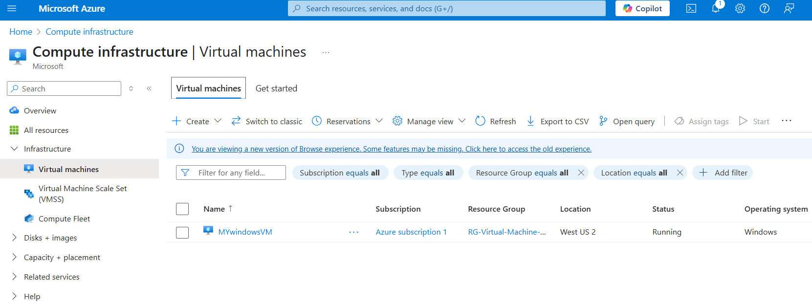Remove the Resource Group filter
The image size is (812, 306).
(581, 173)
